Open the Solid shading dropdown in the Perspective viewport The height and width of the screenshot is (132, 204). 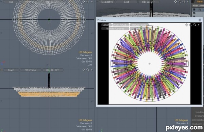coord(126,2)
